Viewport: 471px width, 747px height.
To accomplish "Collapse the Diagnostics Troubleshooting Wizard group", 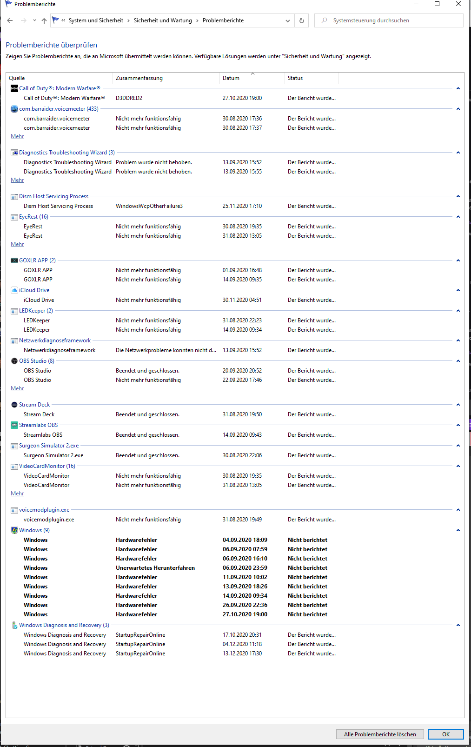I will [x=458, y=153].
